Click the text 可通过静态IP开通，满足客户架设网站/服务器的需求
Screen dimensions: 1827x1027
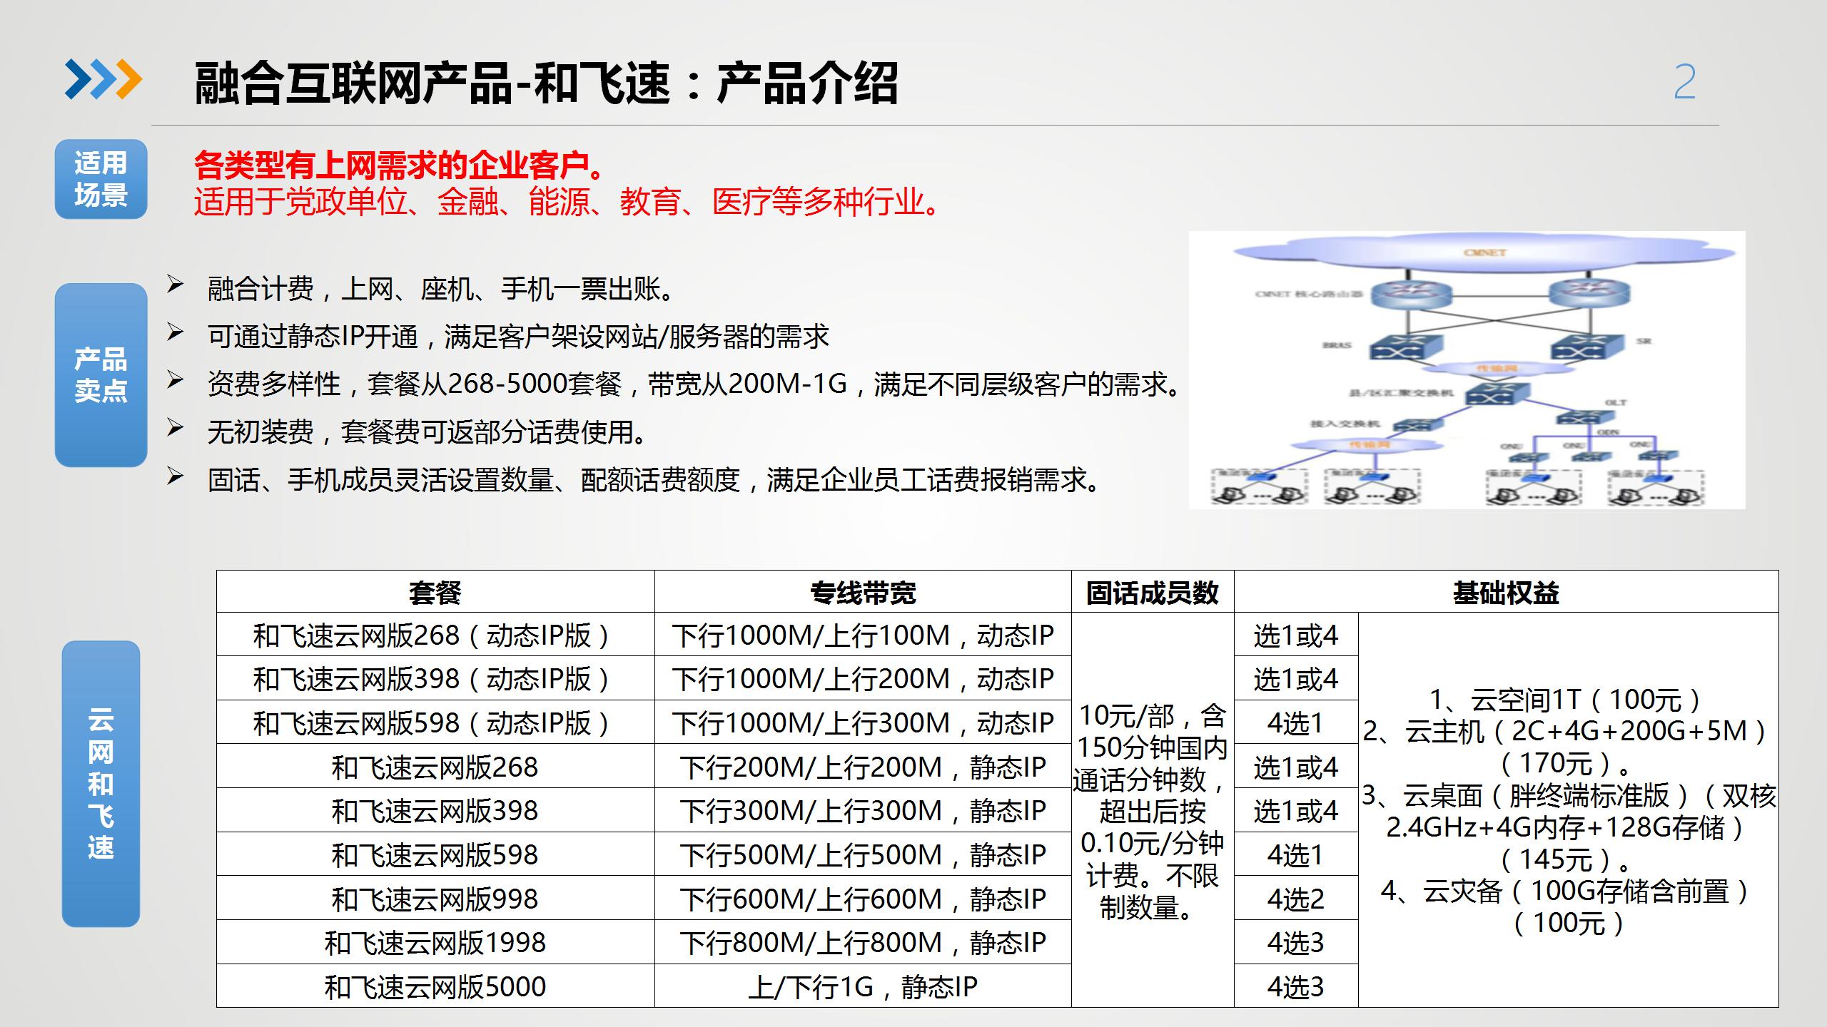(x=518, y=336)
